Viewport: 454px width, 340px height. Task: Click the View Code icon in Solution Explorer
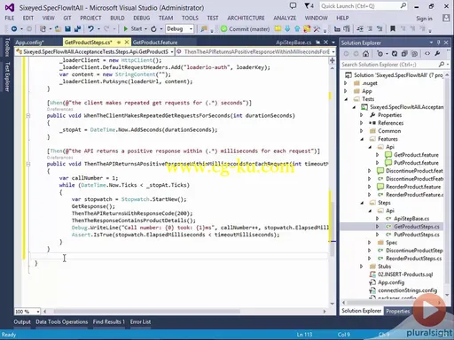tap(427, 54)
